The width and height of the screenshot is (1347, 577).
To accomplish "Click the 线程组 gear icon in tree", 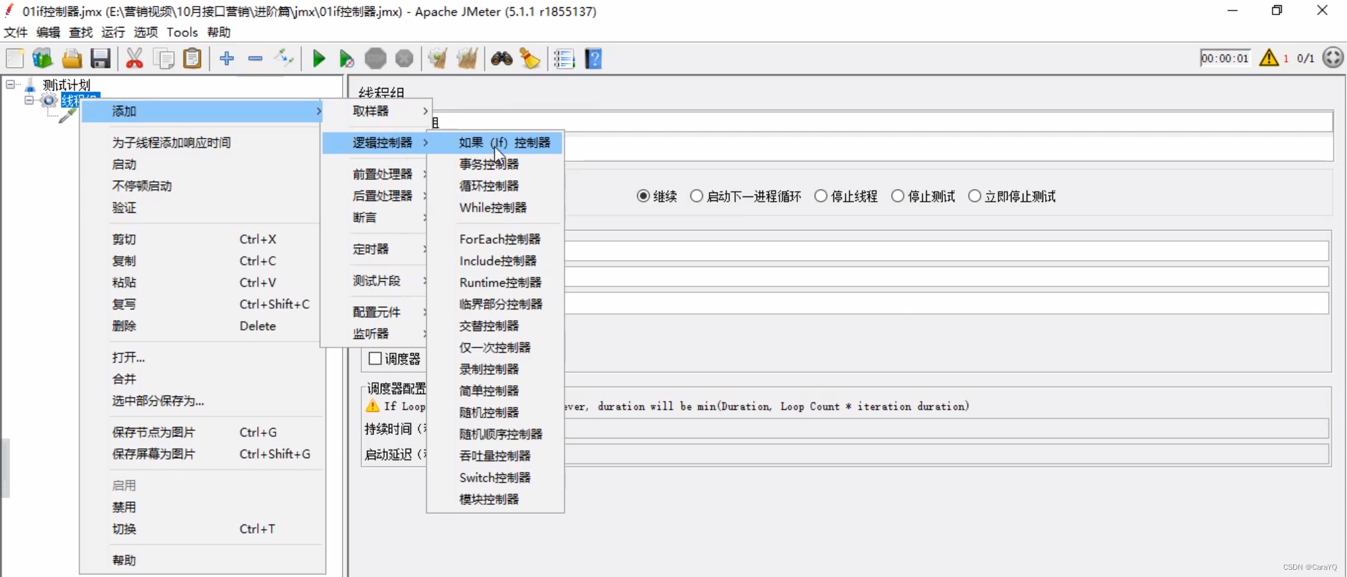I will (x=49, y=101).
